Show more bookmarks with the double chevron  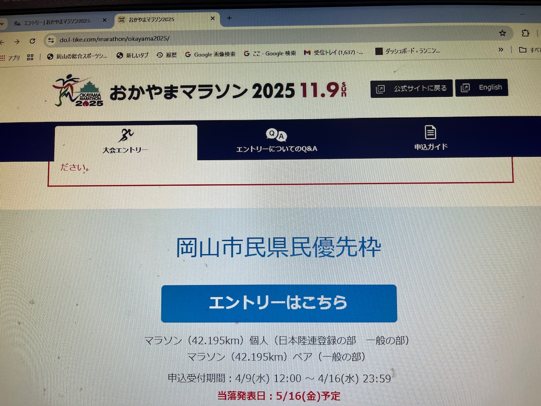(x=501, y=49)
